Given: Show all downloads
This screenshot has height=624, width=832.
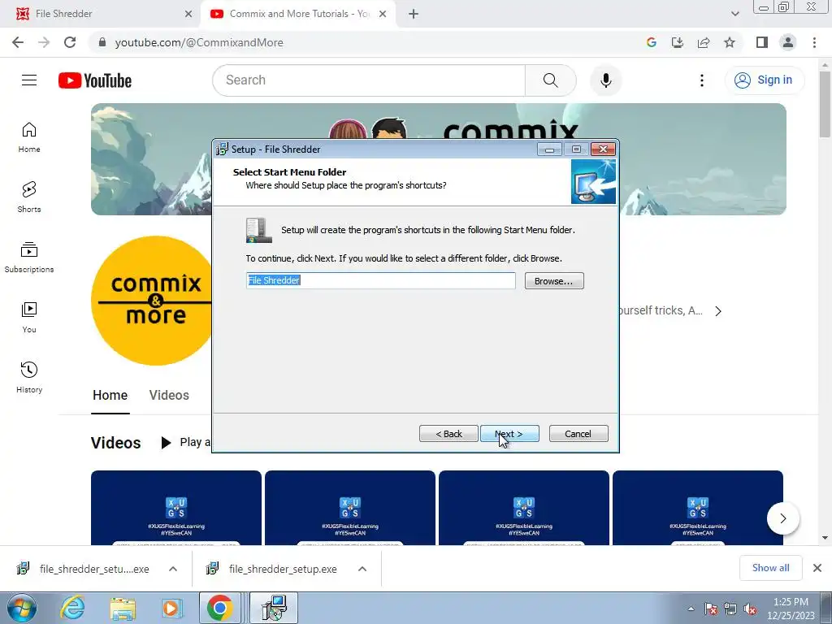Looking at the screenshot, I should tap(770, 568).
